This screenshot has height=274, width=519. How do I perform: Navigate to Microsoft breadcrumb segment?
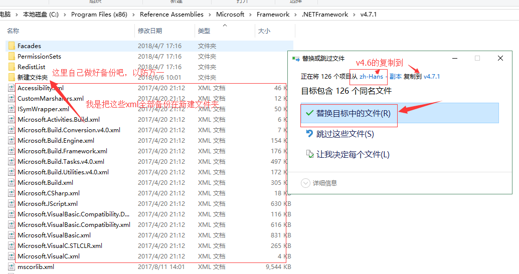[230, 15]
